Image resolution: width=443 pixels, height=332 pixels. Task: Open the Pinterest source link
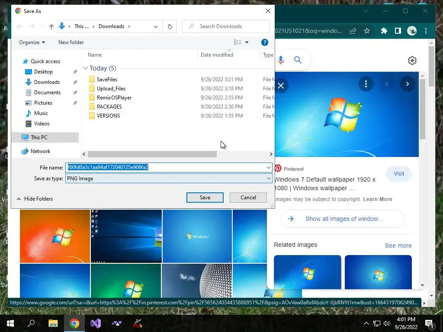click(x=289, y=169)
